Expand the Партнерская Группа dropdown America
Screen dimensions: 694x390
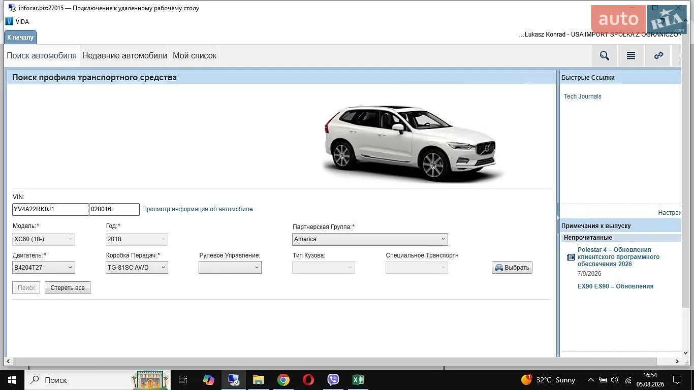click(x=370, y=239)
